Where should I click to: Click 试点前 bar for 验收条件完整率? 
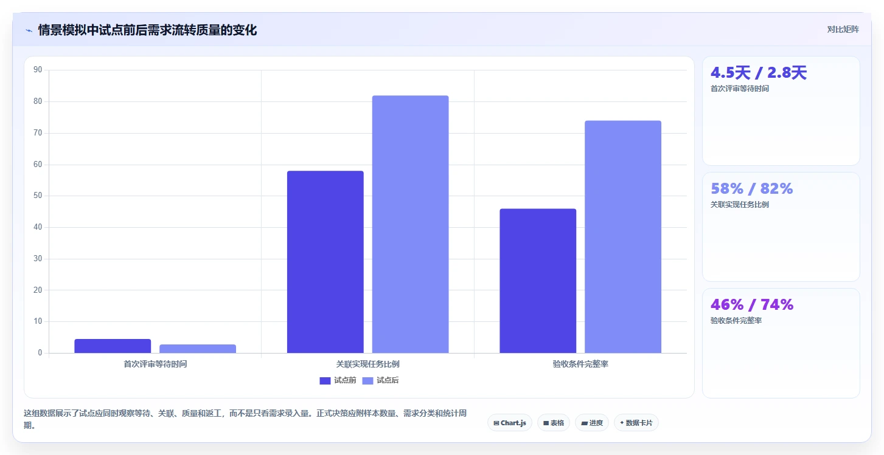[538, 281]
